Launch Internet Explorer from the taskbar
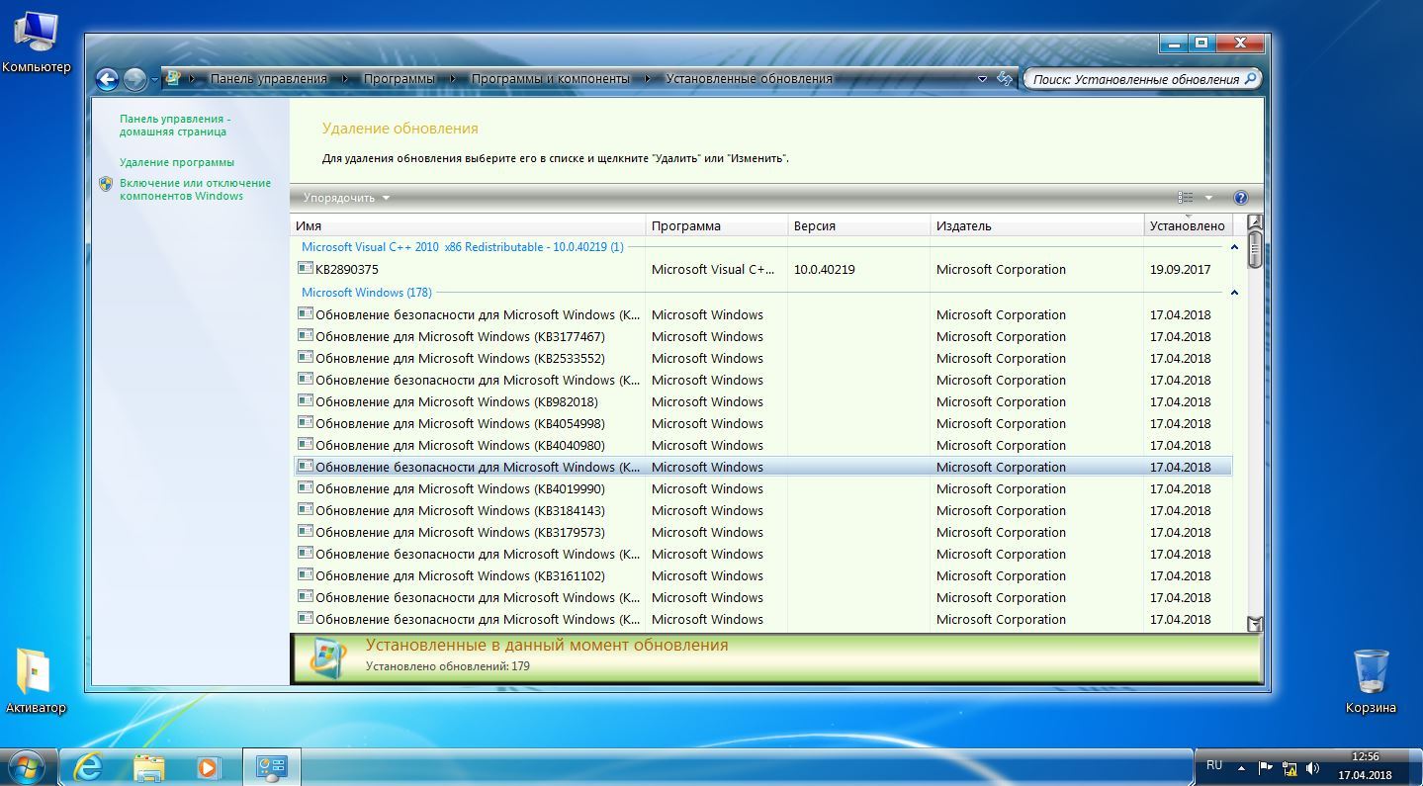The image size is (1423, 786). (x=89, y=766)
